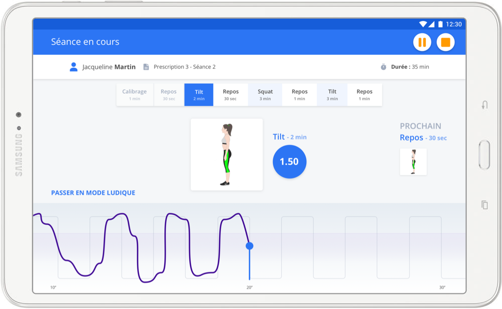Click the duration stopwatch icon

383,67
